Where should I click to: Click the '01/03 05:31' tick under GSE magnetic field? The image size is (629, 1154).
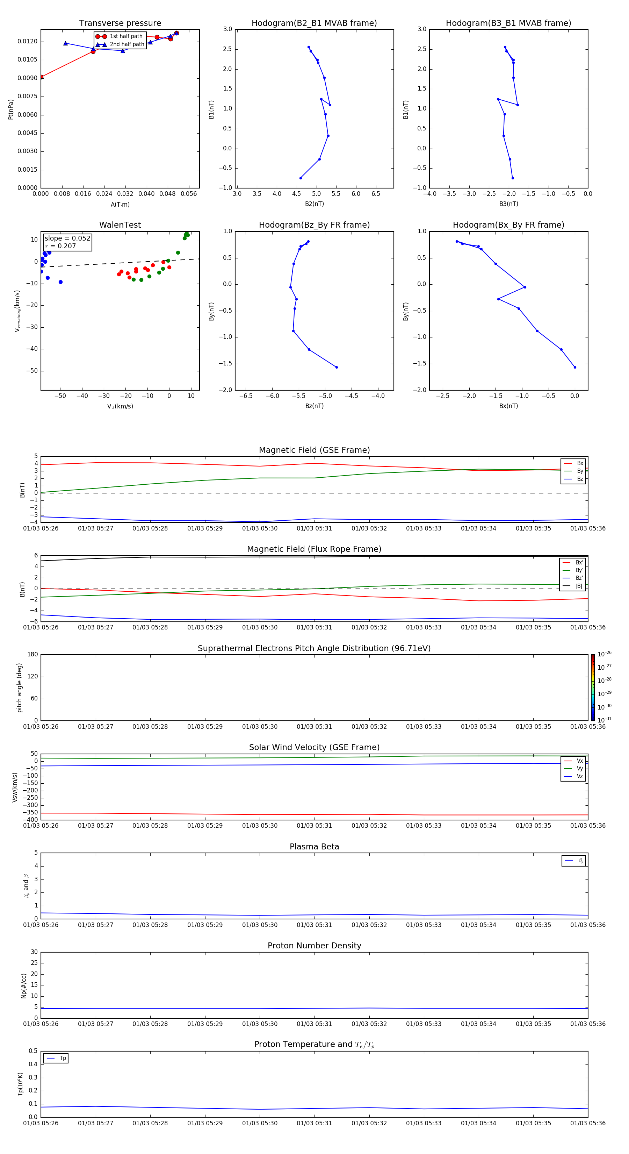pyautogui.click(x=314, y=529)
